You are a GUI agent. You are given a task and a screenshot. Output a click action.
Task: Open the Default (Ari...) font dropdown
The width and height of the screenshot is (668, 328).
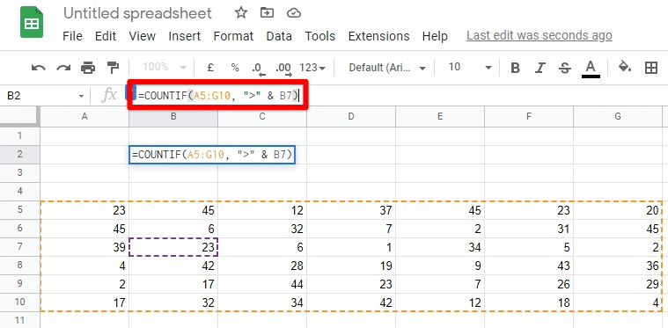pos(387,68)
